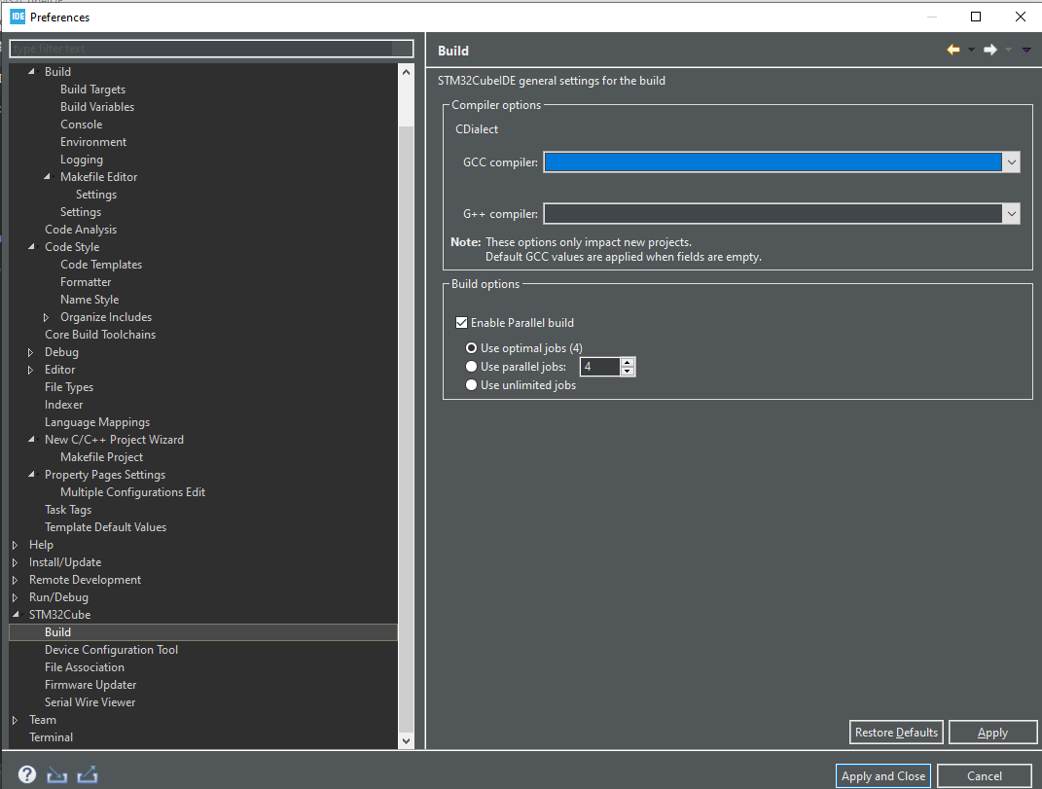Click scroll-up arrow of preferences tree
The width and height of the screenshot is (1042, 789).
tap(406, 72)
